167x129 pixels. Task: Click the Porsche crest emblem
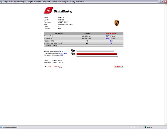(x=117, y=23)
